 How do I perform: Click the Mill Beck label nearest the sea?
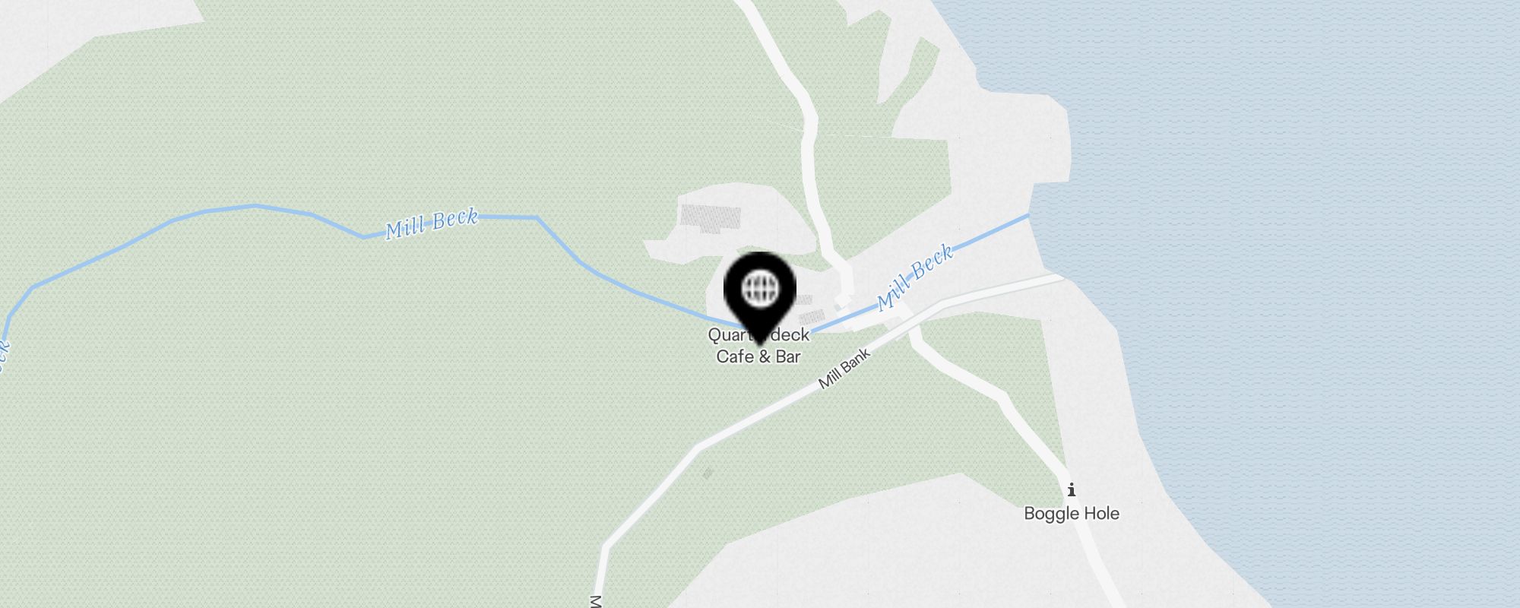(915, 277)
